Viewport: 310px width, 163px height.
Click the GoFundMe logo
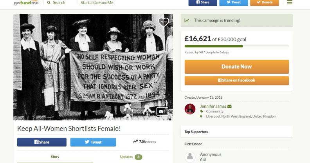26,3
